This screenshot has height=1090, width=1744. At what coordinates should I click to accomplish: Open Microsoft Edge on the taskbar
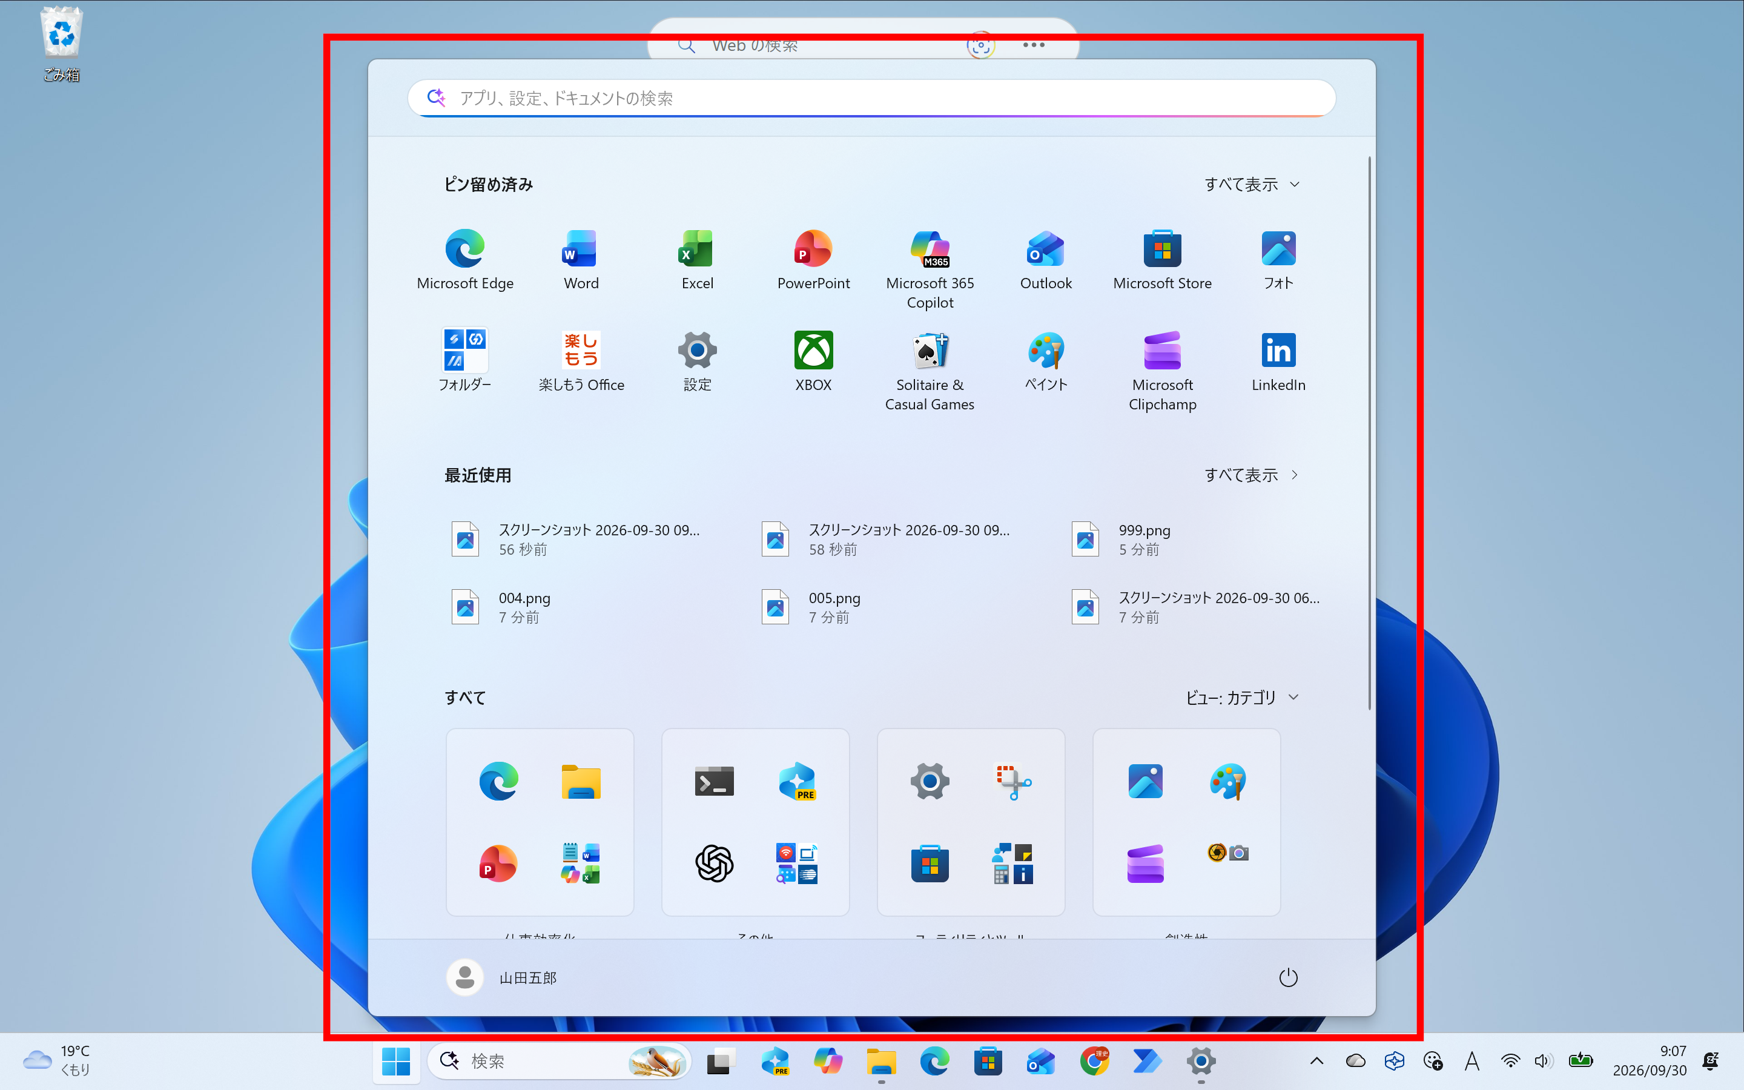click(934, 1060)
